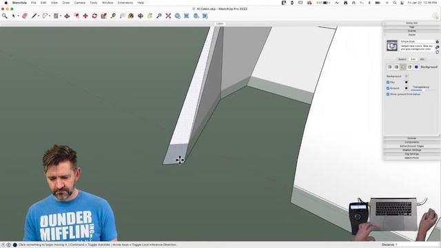This screenshot has width=441, height=248.
Task: Switch to the Select tab in Styles
Action: (402, 59)
